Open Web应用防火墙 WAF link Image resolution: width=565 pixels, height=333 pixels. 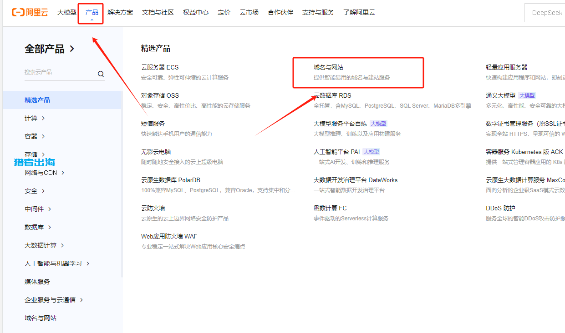pyautogui.click(x=169, y=236)
